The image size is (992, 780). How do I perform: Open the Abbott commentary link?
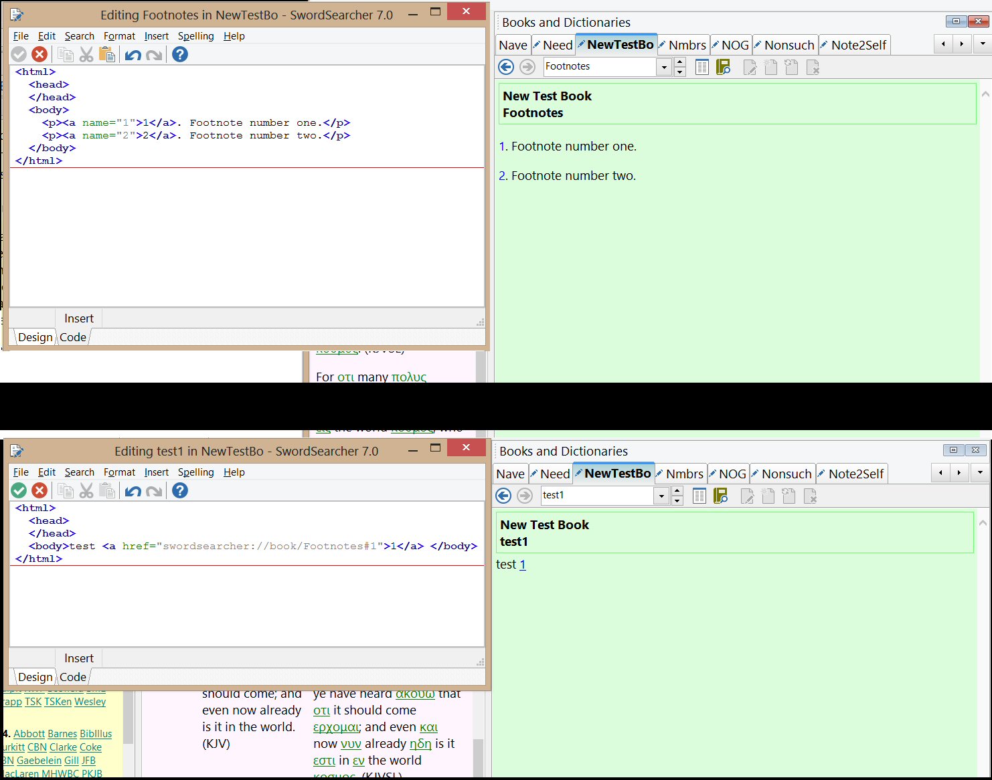(29, 734)
